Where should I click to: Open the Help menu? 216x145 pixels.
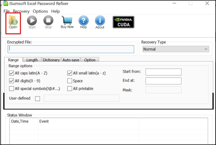click(56, 11)
